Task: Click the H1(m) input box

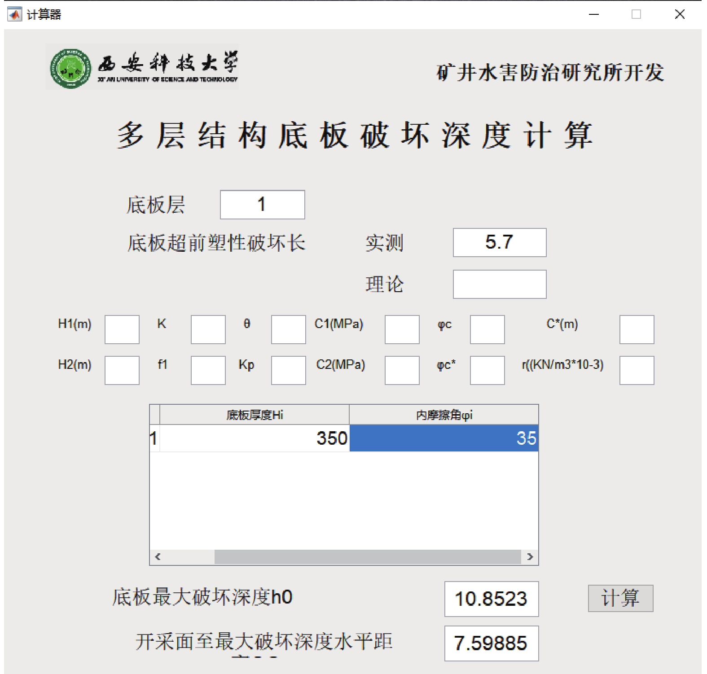Action: pyautogui.click(x=122, y=329)
